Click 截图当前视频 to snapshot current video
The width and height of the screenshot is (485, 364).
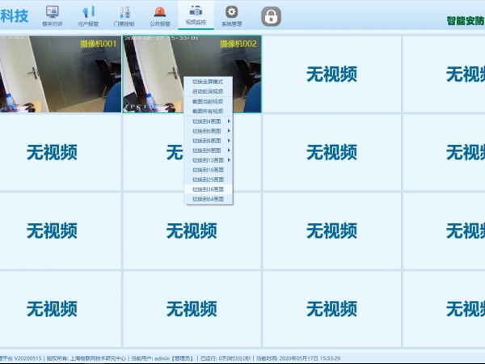click(208, 102)
